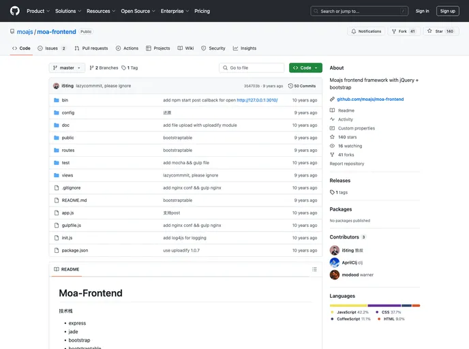Viewport: 469px width, 349px height.
Task: Open the 50 Commits history link
Action: [x=302, y=86]
